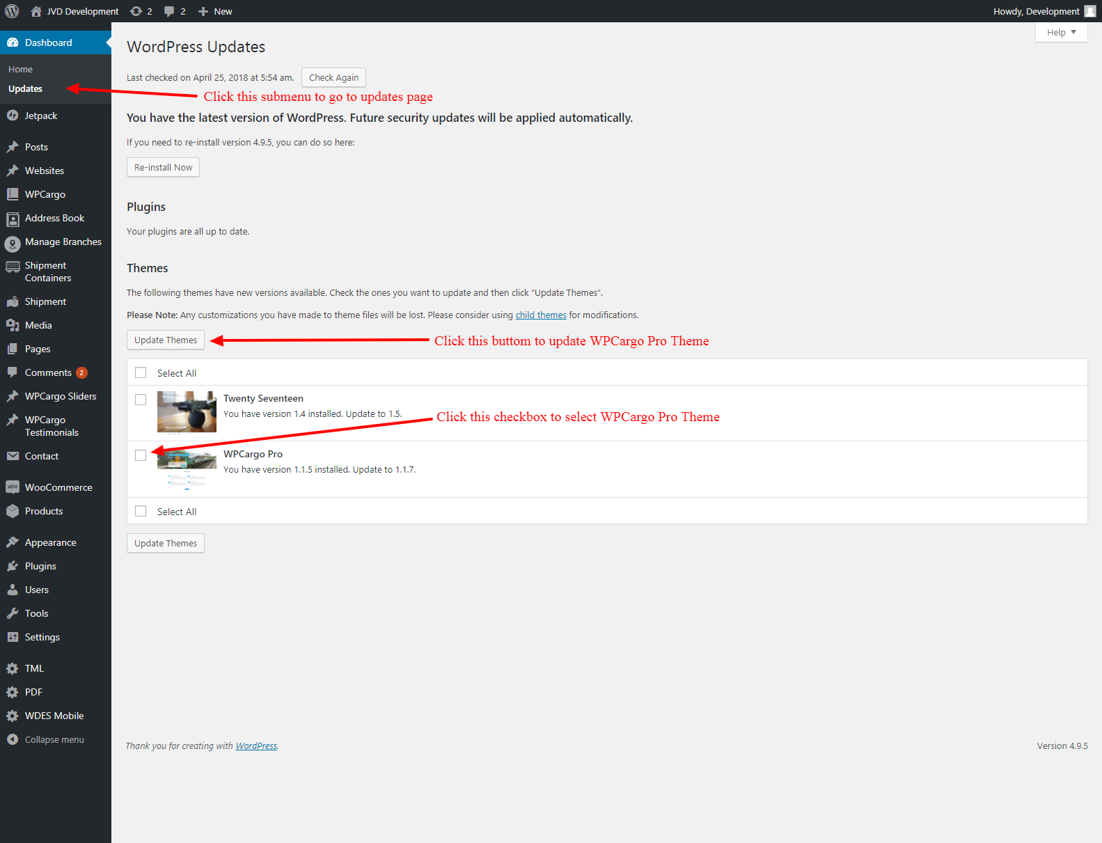The height and width of the screenshot is (843, 1102).
Task: Click the TML gear icon
Action: coord(13,668)
